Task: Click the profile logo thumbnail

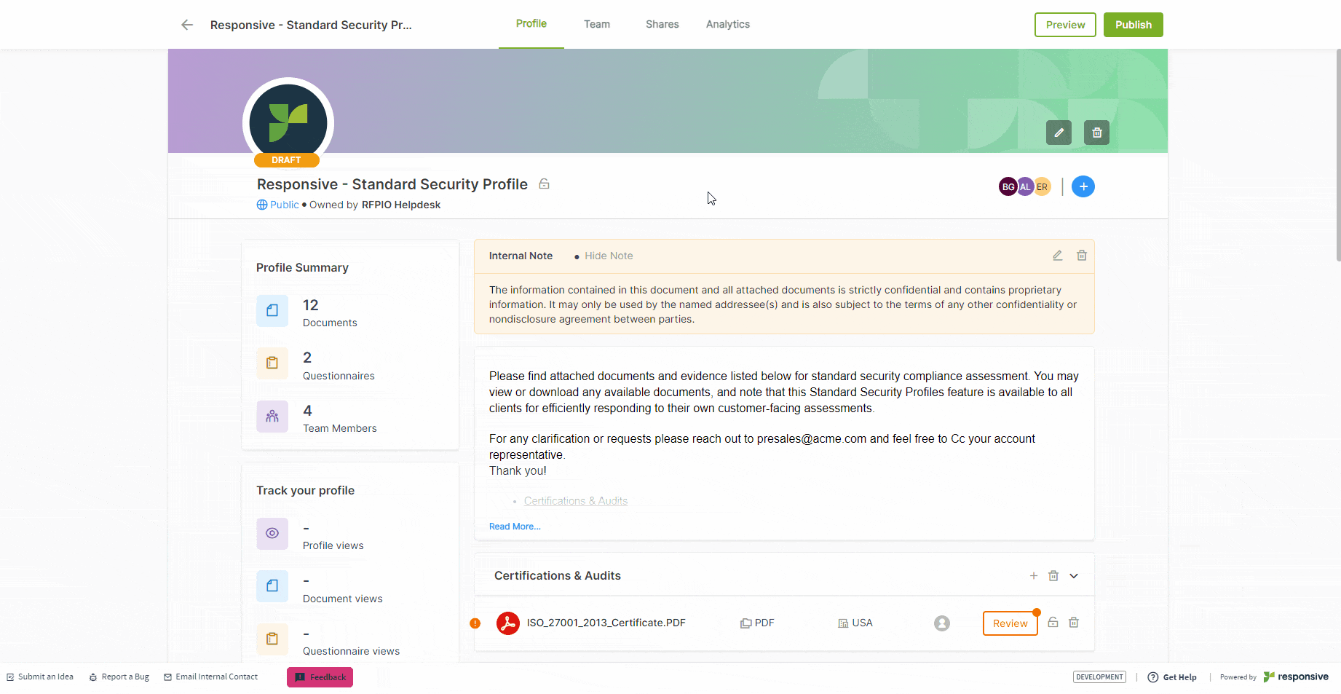Action: click(288, 123)
